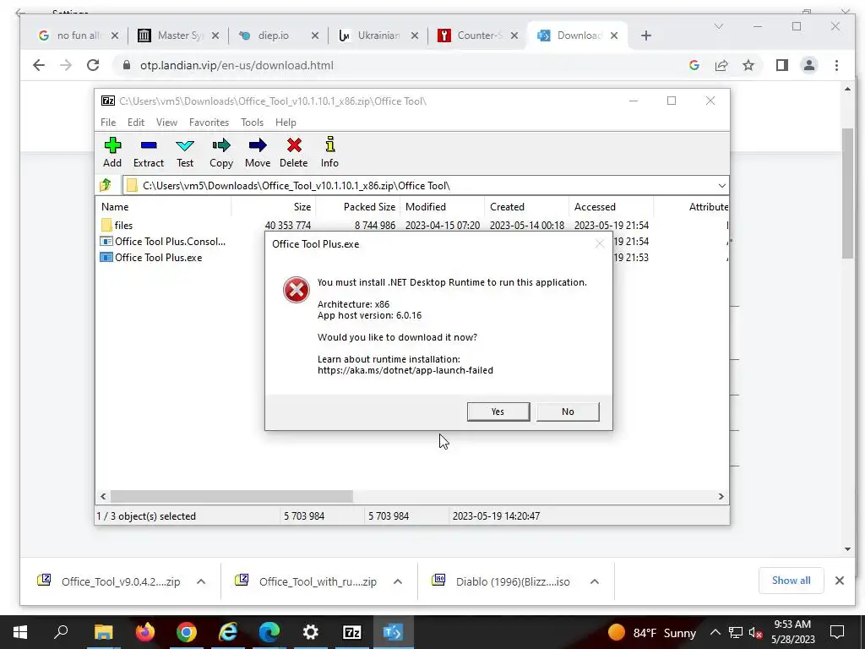Bookmark this page with the star
Image resolution: width=865 pixels, height=649 pixels.
(748, 65)
